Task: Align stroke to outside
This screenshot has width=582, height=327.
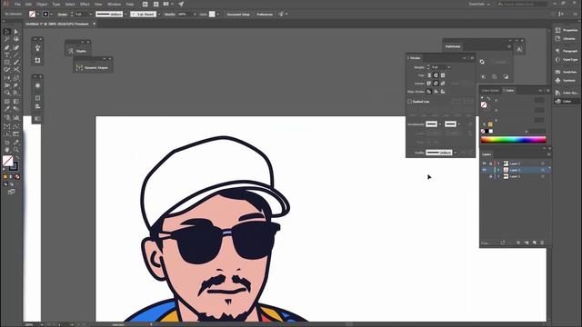Action: 443,92
